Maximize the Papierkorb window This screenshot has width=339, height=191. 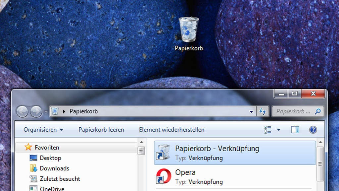coord(294,94)
